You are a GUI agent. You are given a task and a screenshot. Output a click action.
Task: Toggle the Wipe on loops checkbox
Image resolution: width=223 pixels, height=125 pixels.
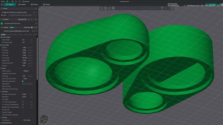(23, 86)
